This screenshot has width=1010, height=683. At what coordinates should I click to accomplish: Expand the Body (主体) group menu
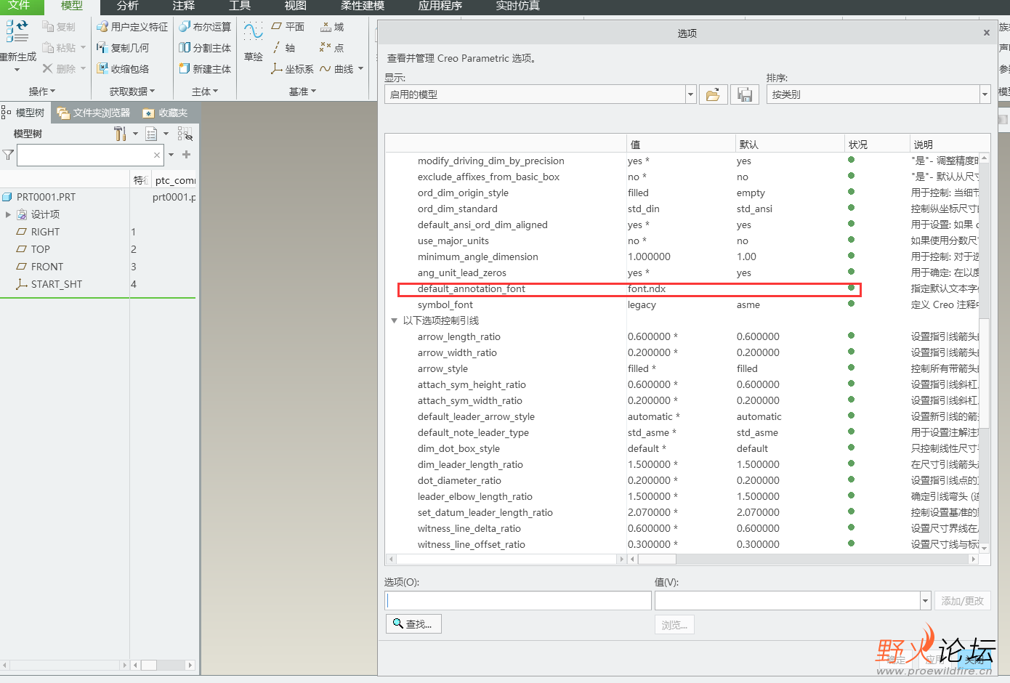tap(205, 92)
